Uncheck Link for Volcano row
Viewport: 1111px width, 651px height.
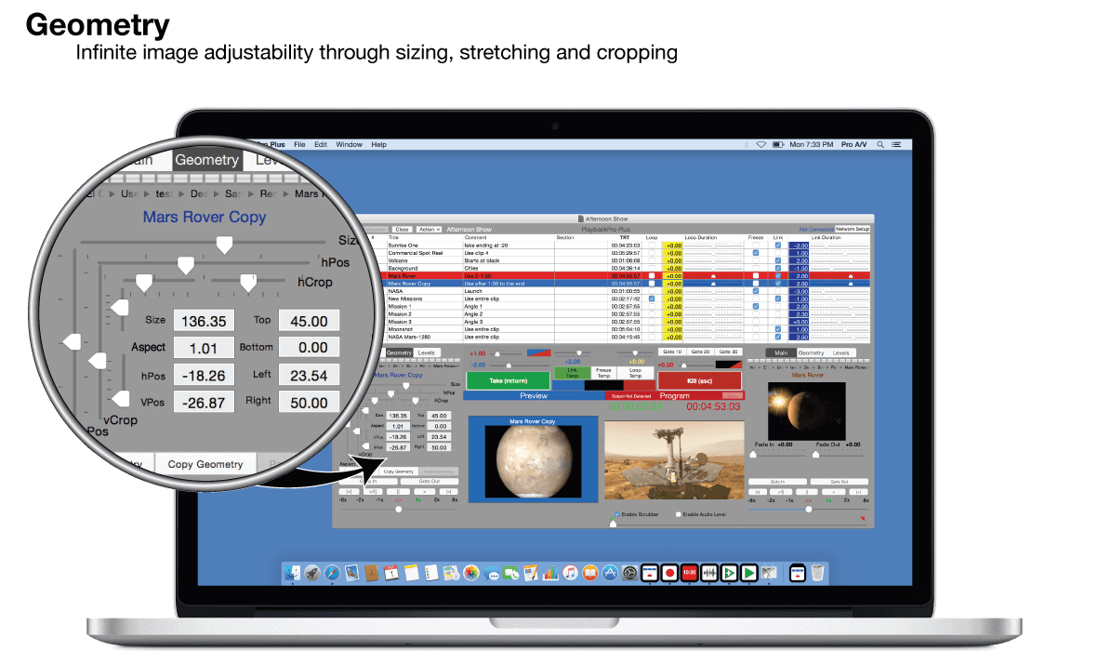[x=778, y=260]
